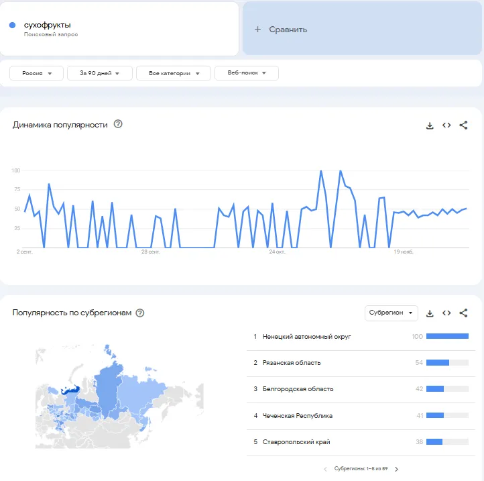Click the value 42 for Белгородская область
The image size is (484, 481).
tap(419, 389)
